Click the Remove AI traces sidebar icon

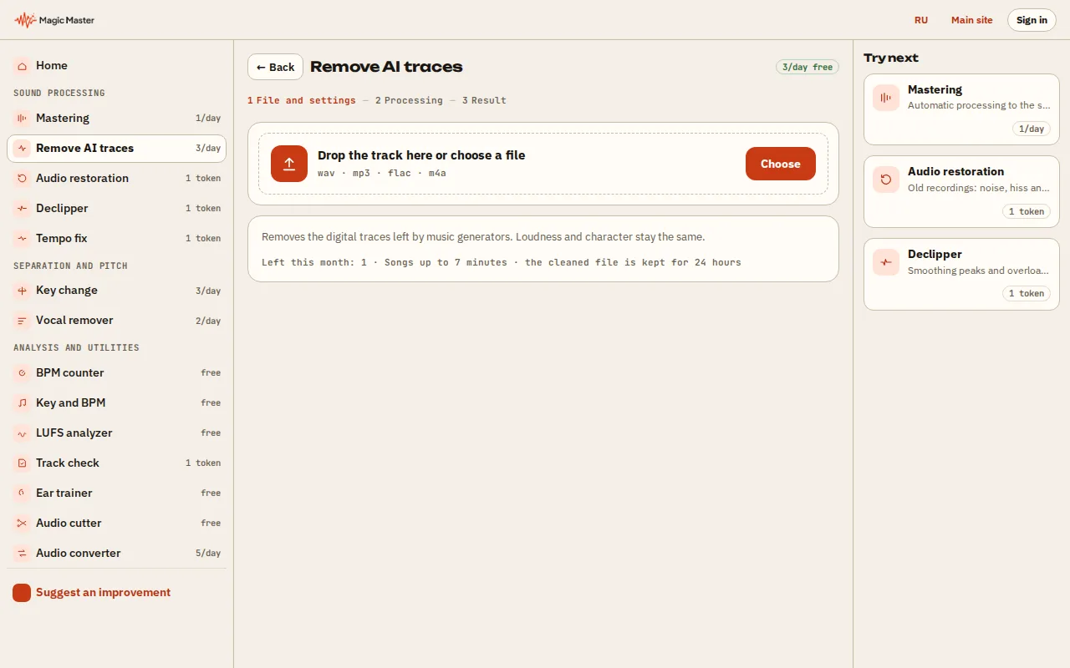click(22, 148)
